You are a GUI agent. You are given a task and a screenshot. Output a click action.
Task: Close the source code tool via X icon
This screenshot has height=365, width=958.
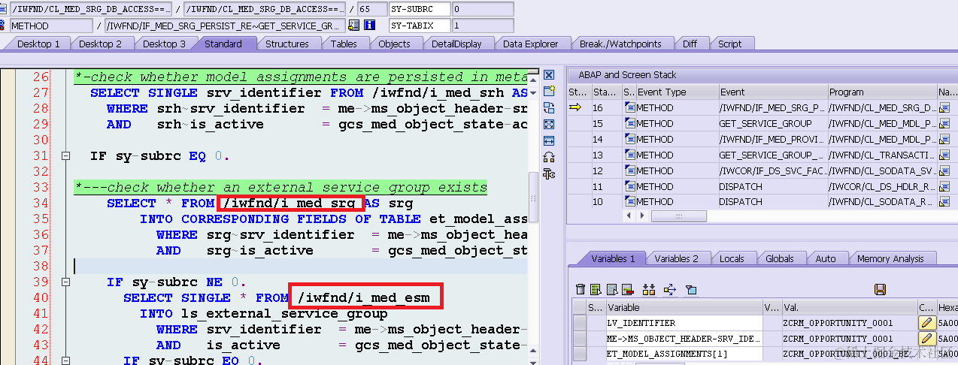pyautogui.click(x=549, y=75)
